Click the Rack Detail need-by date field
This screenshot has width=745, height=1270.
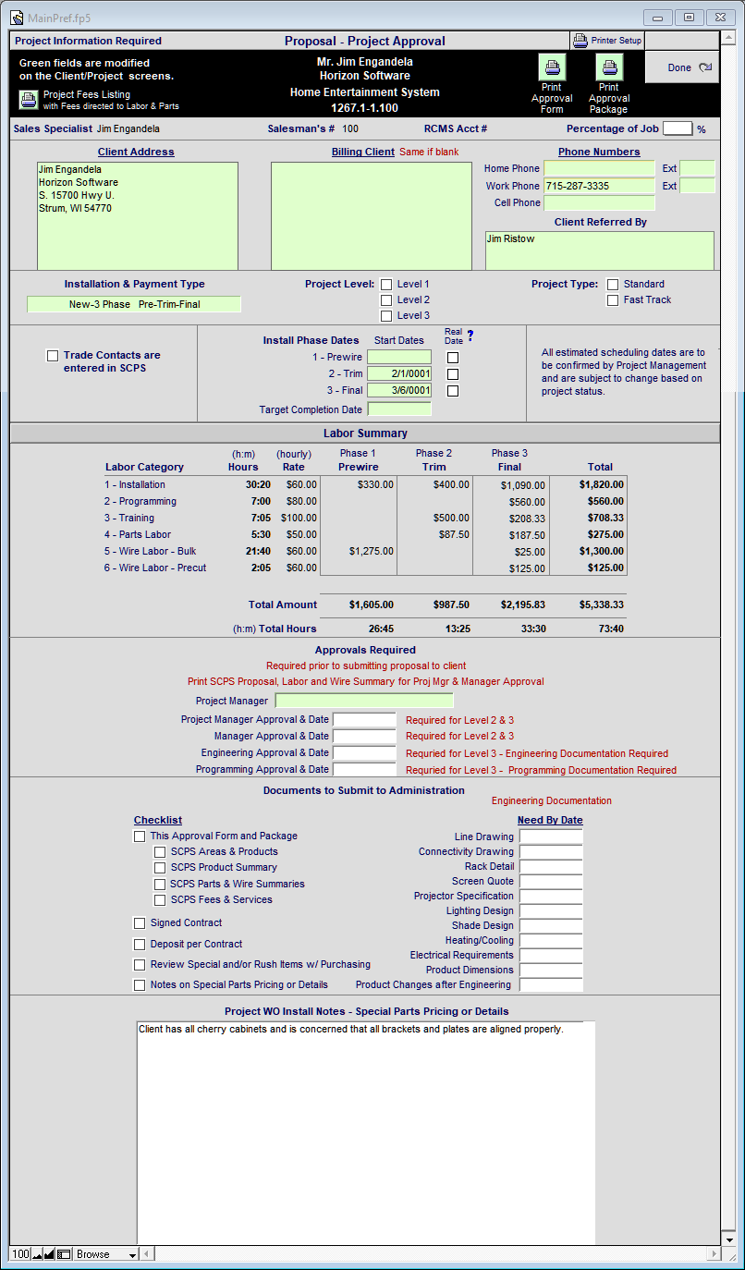coord(551,866)
